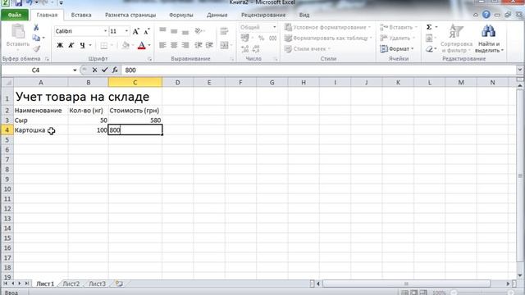Open Conditional Formatting (Условное форматирование)
This screenshot has height=295, width=525.
[x=328, y=27]
